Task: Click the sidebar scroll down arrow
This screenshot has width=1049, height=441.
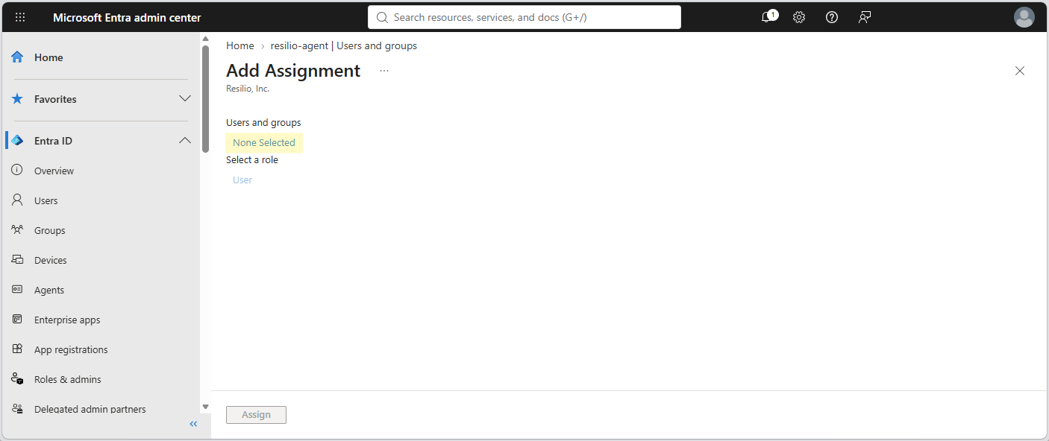Action: tap(205, 407)
